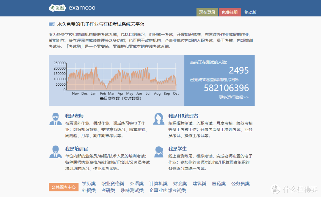Open the 外语类 category link
This screenshot has height=197, width=321.
click(x=137, y=184)
